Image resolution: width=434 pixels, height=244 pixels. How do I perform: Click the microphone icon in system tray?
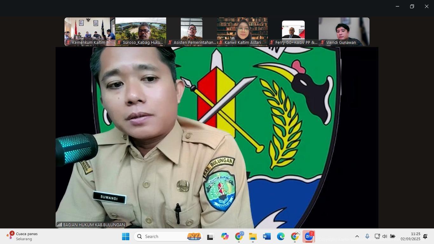[x=367, y=236]
